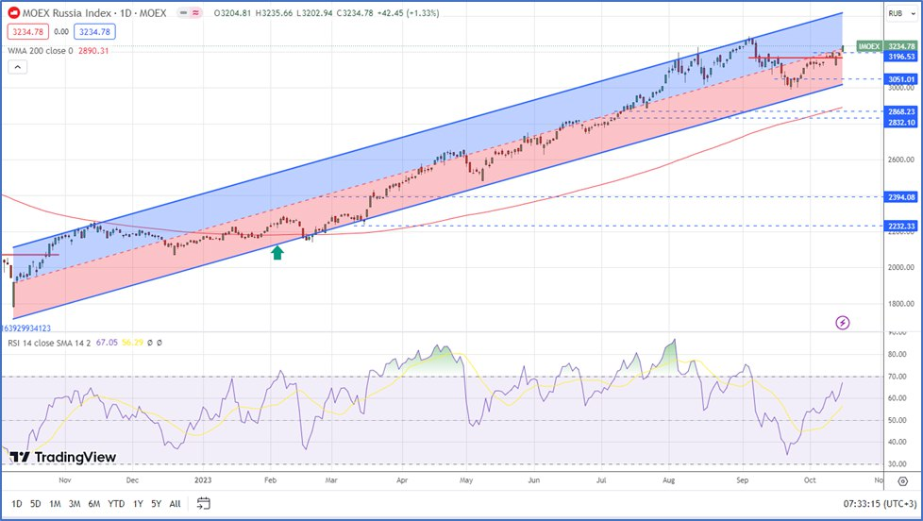The image size is (923, 521).
Task: Open the RUB currency dropdown
Action: tap(901, 13)
